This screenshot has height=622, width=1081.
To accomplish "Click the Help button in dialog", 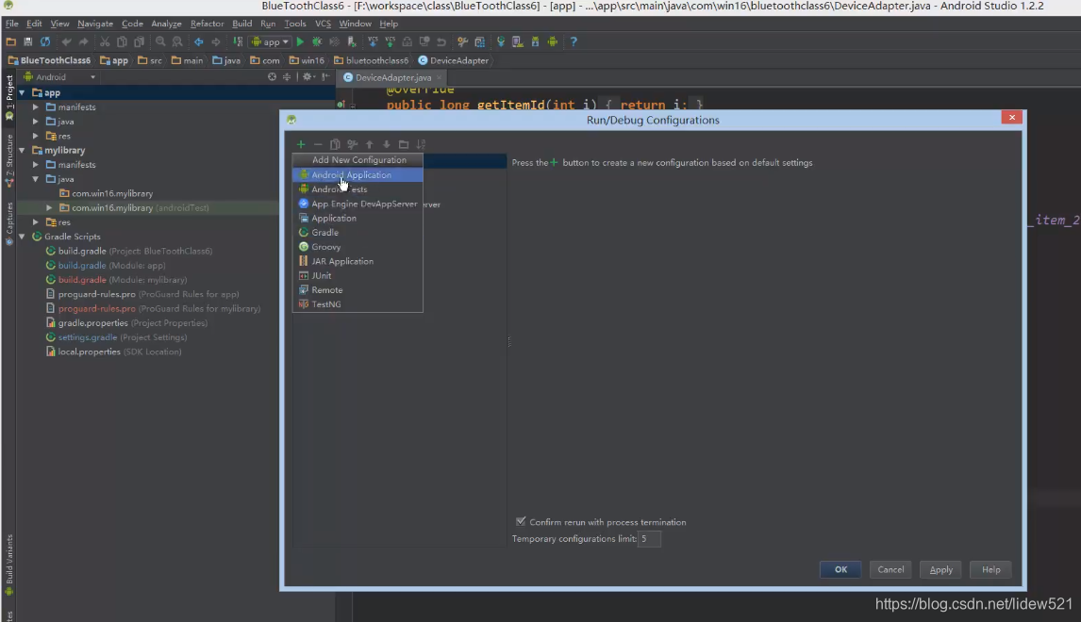I will pyautogui.click(x=990, y=569).
